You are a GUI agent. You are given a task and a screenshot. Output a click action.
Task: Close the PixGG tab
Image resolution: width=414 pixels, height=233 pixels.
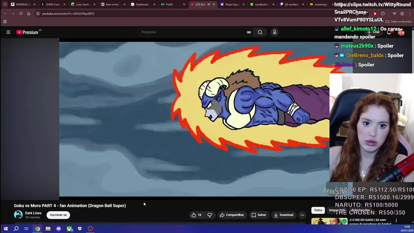[x=184, y=5]
